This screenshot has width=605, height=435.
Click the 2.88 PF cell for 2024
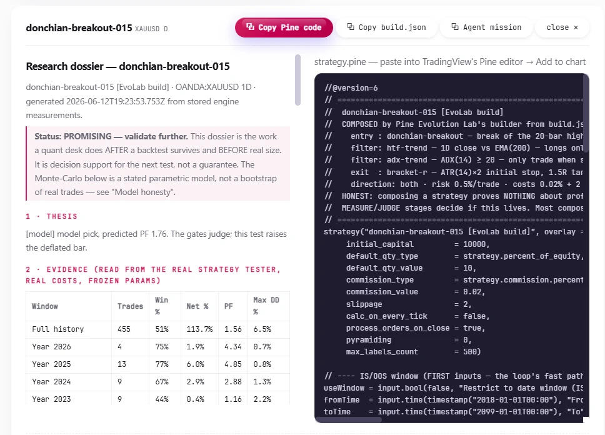tap(233, 382)
